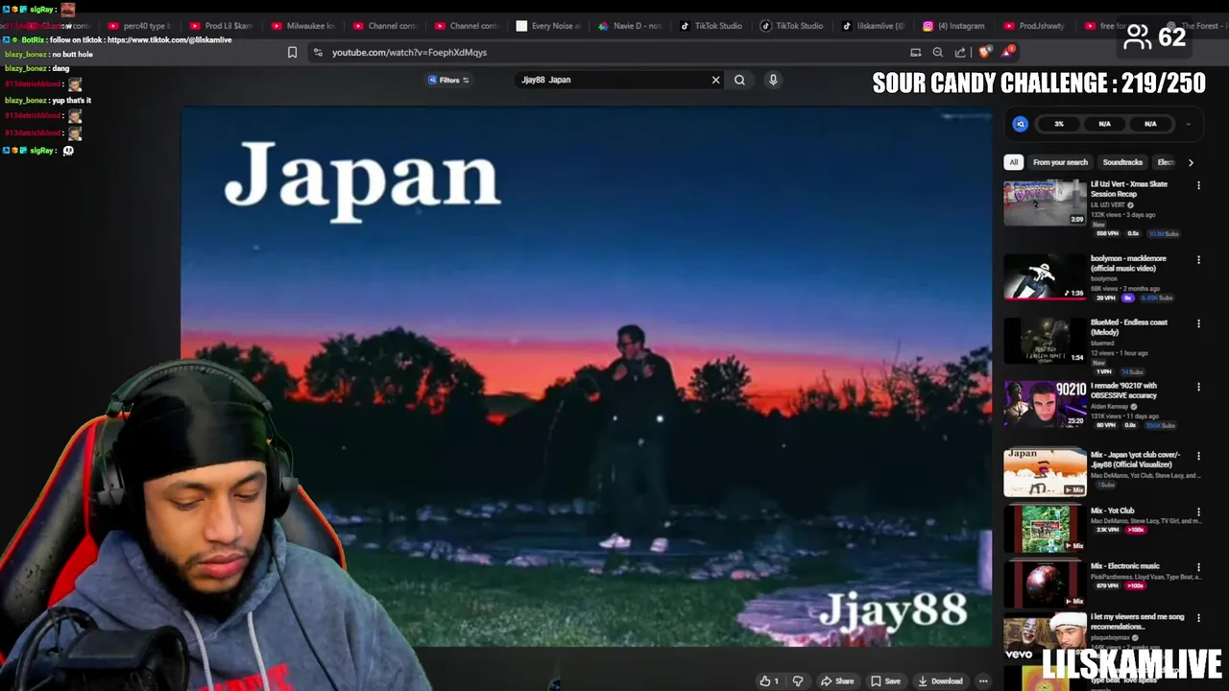Screen dimensions: 1229x691
Task: Switch to the first TikTok Studio tab
Action: click(x=711, y=26)
